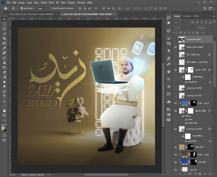The image size is (217, 177).
Task: Open status bar info arrow
Action: pyautogui.click(x=49, y=175)
